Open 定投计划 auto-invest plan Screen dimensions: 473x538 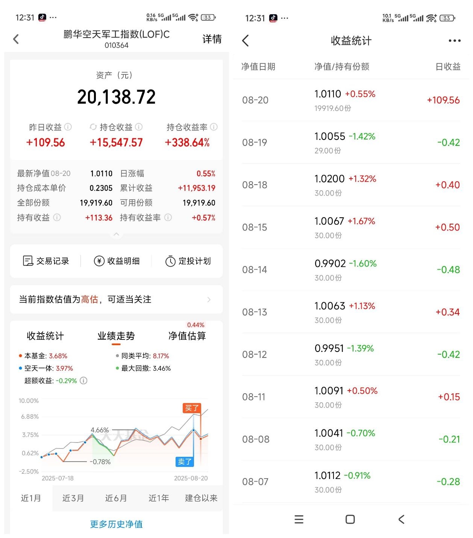click(x=188, y=261)
